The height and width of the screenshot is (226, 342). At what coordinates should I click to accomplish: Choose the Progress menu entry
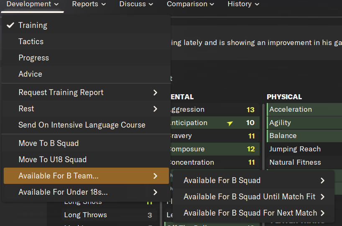tap(33, 58)
